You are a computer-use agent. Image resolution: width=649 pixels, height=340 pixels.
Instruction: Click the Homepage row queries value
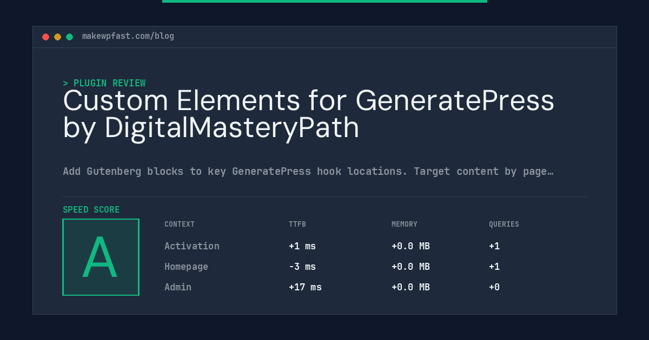[494, 267]
